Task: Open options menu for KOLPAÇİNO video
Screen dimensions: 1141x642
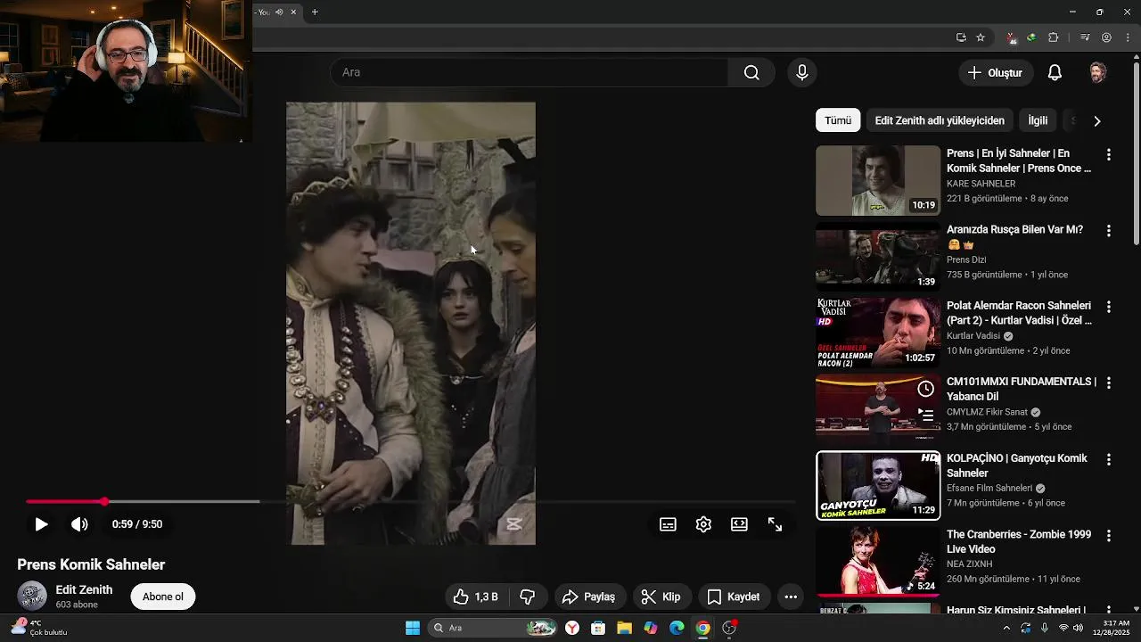Action: pos(1109,459)
